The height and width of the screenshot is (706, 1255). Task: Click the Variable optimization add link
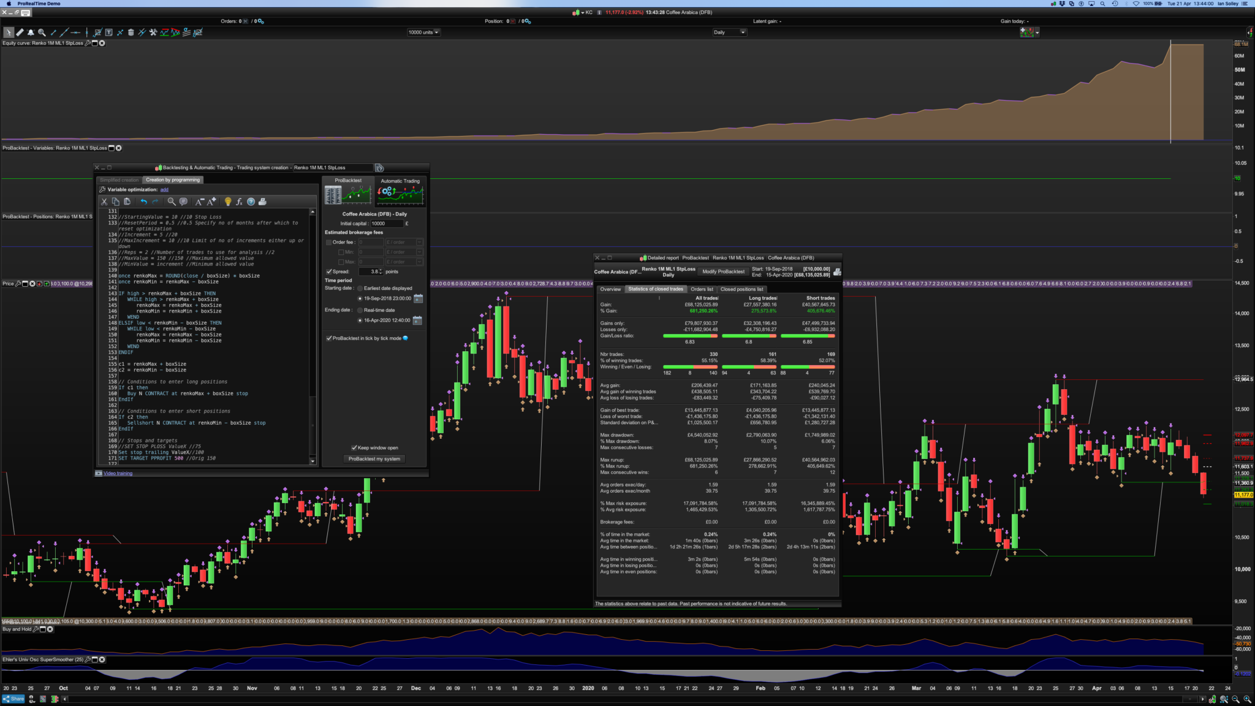click(x=164, y=189)
